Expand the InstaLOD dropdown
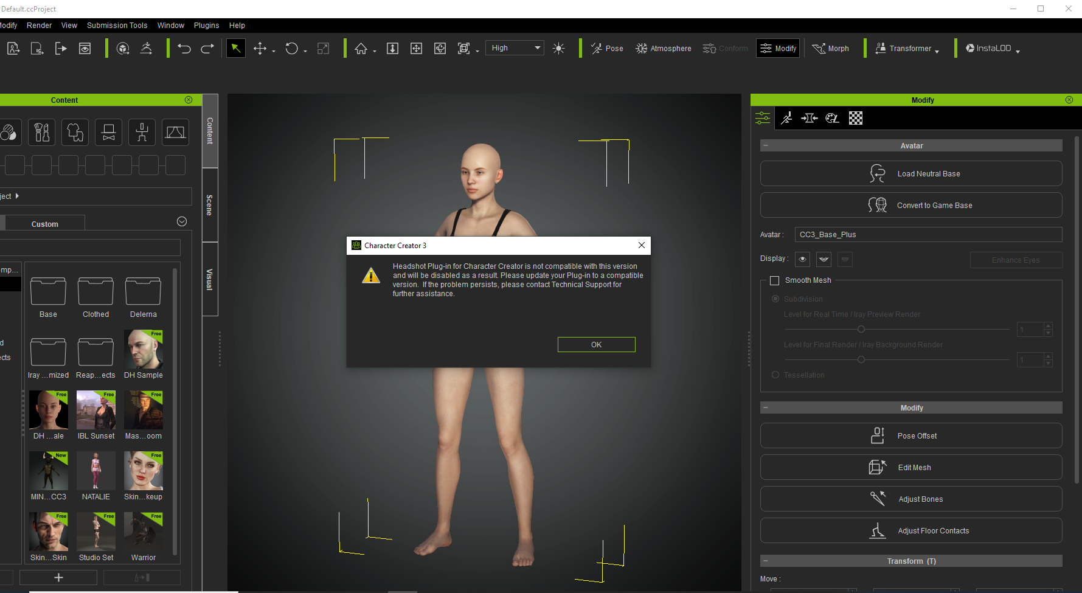Viewport: 1082px width, 593px height. pos(1018,52)
